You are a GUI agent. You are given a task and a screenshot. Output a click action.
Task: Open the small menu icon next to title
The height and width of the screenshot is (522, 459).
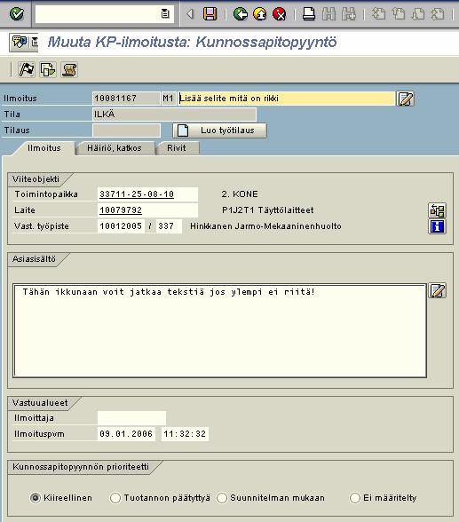35,42
